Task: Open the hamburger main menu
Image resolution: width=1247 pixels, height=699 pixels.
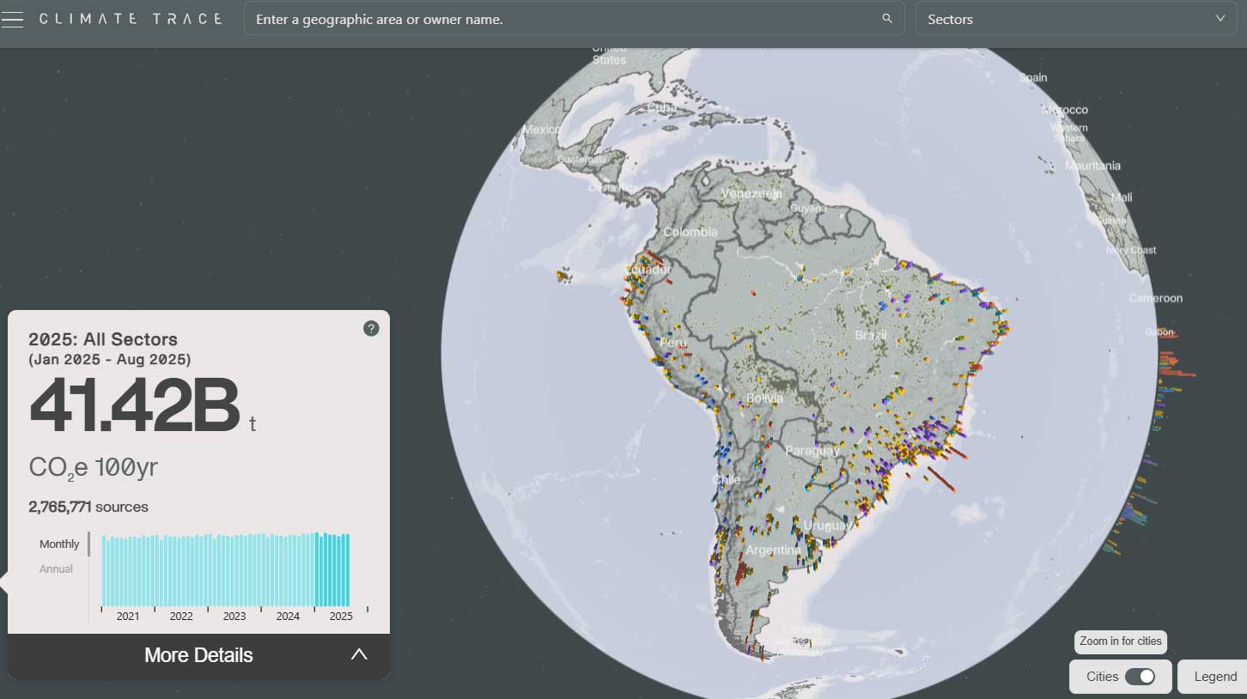Action: coord(12,19)
